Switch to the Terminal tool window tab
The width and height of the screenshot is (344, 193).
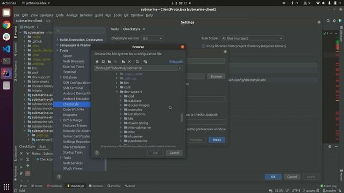coord(96,186)
